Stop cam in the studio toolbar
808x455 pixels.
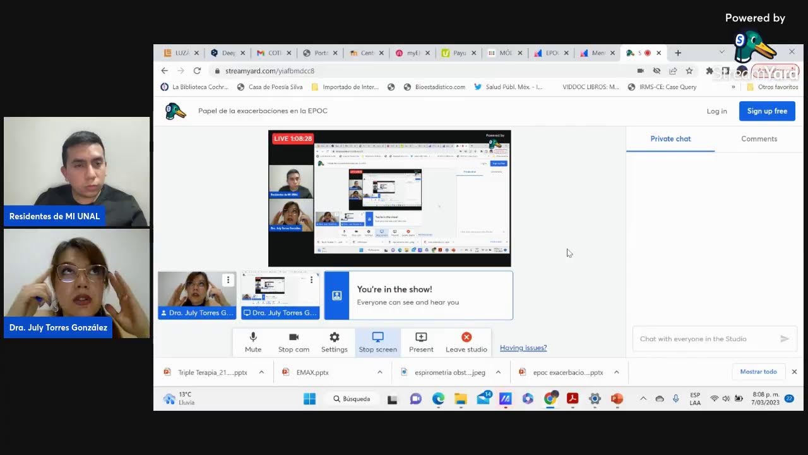click(x=294, y=342)
